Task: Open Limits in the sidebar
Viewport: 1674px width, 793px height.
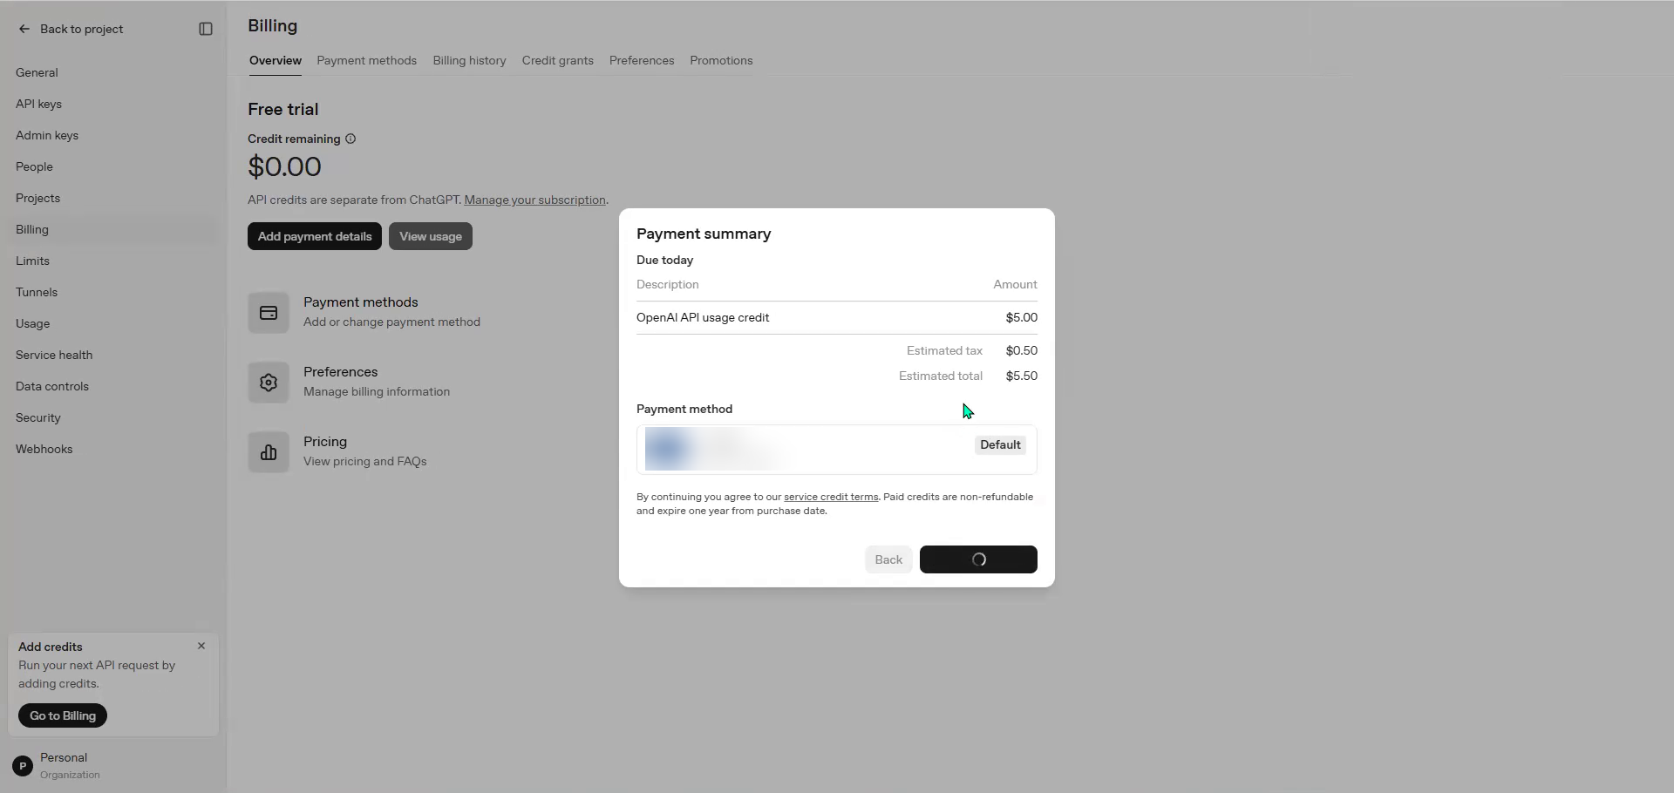Action: pyautogui.click(x=113, y=261)
